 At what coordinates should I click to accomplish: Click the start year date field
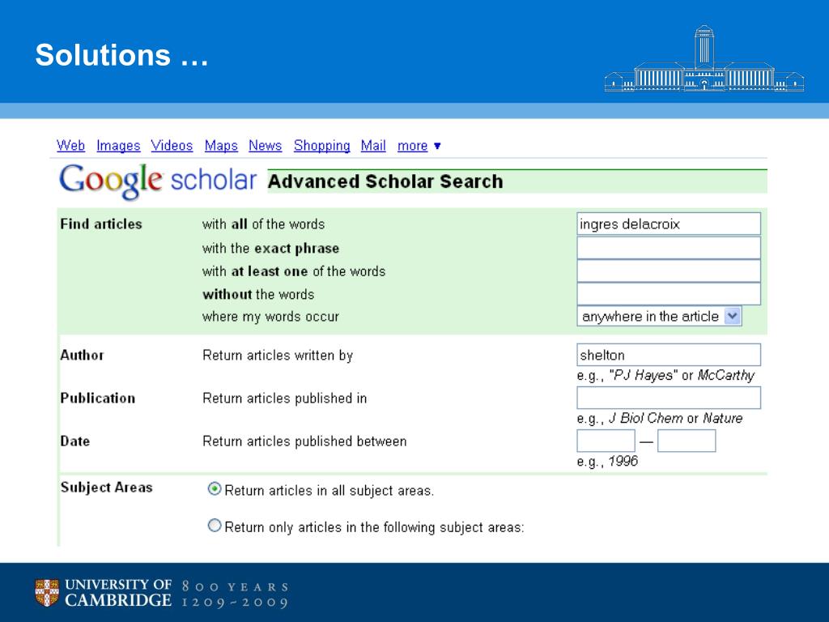click(x=606, y=441)
